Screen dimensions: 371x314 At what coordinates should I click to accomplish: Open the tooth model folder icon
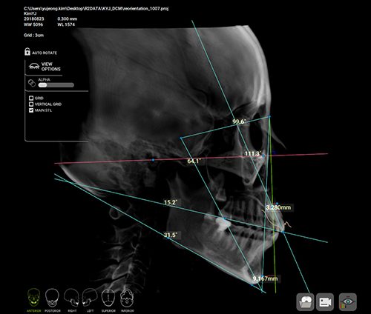coord(306,302)
